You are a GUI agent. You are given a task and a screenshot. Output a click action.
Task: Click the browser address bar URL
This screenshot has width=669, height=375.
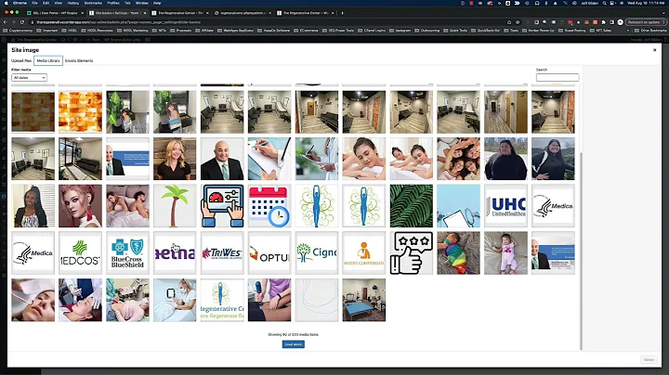tap(118, 22)
